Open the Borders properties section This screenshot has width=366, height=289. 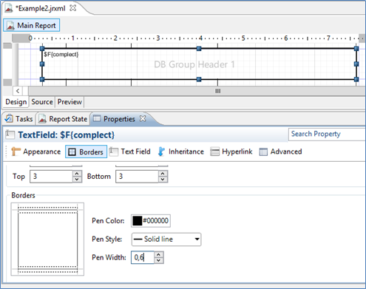(87, 152)
